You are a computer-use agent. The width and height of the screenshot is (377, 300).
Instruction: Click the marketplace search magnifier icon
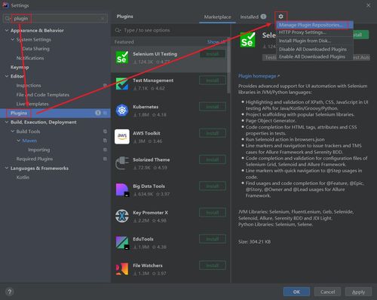(118, 30)
